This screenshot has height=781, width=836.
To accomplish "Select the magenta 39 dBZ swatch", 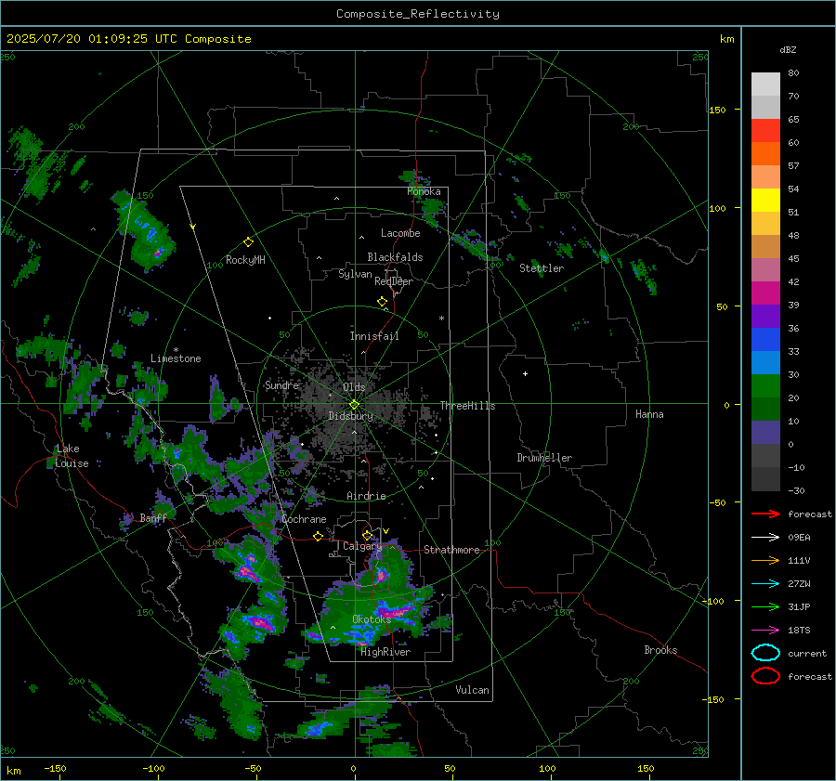I will click(765, 293).
